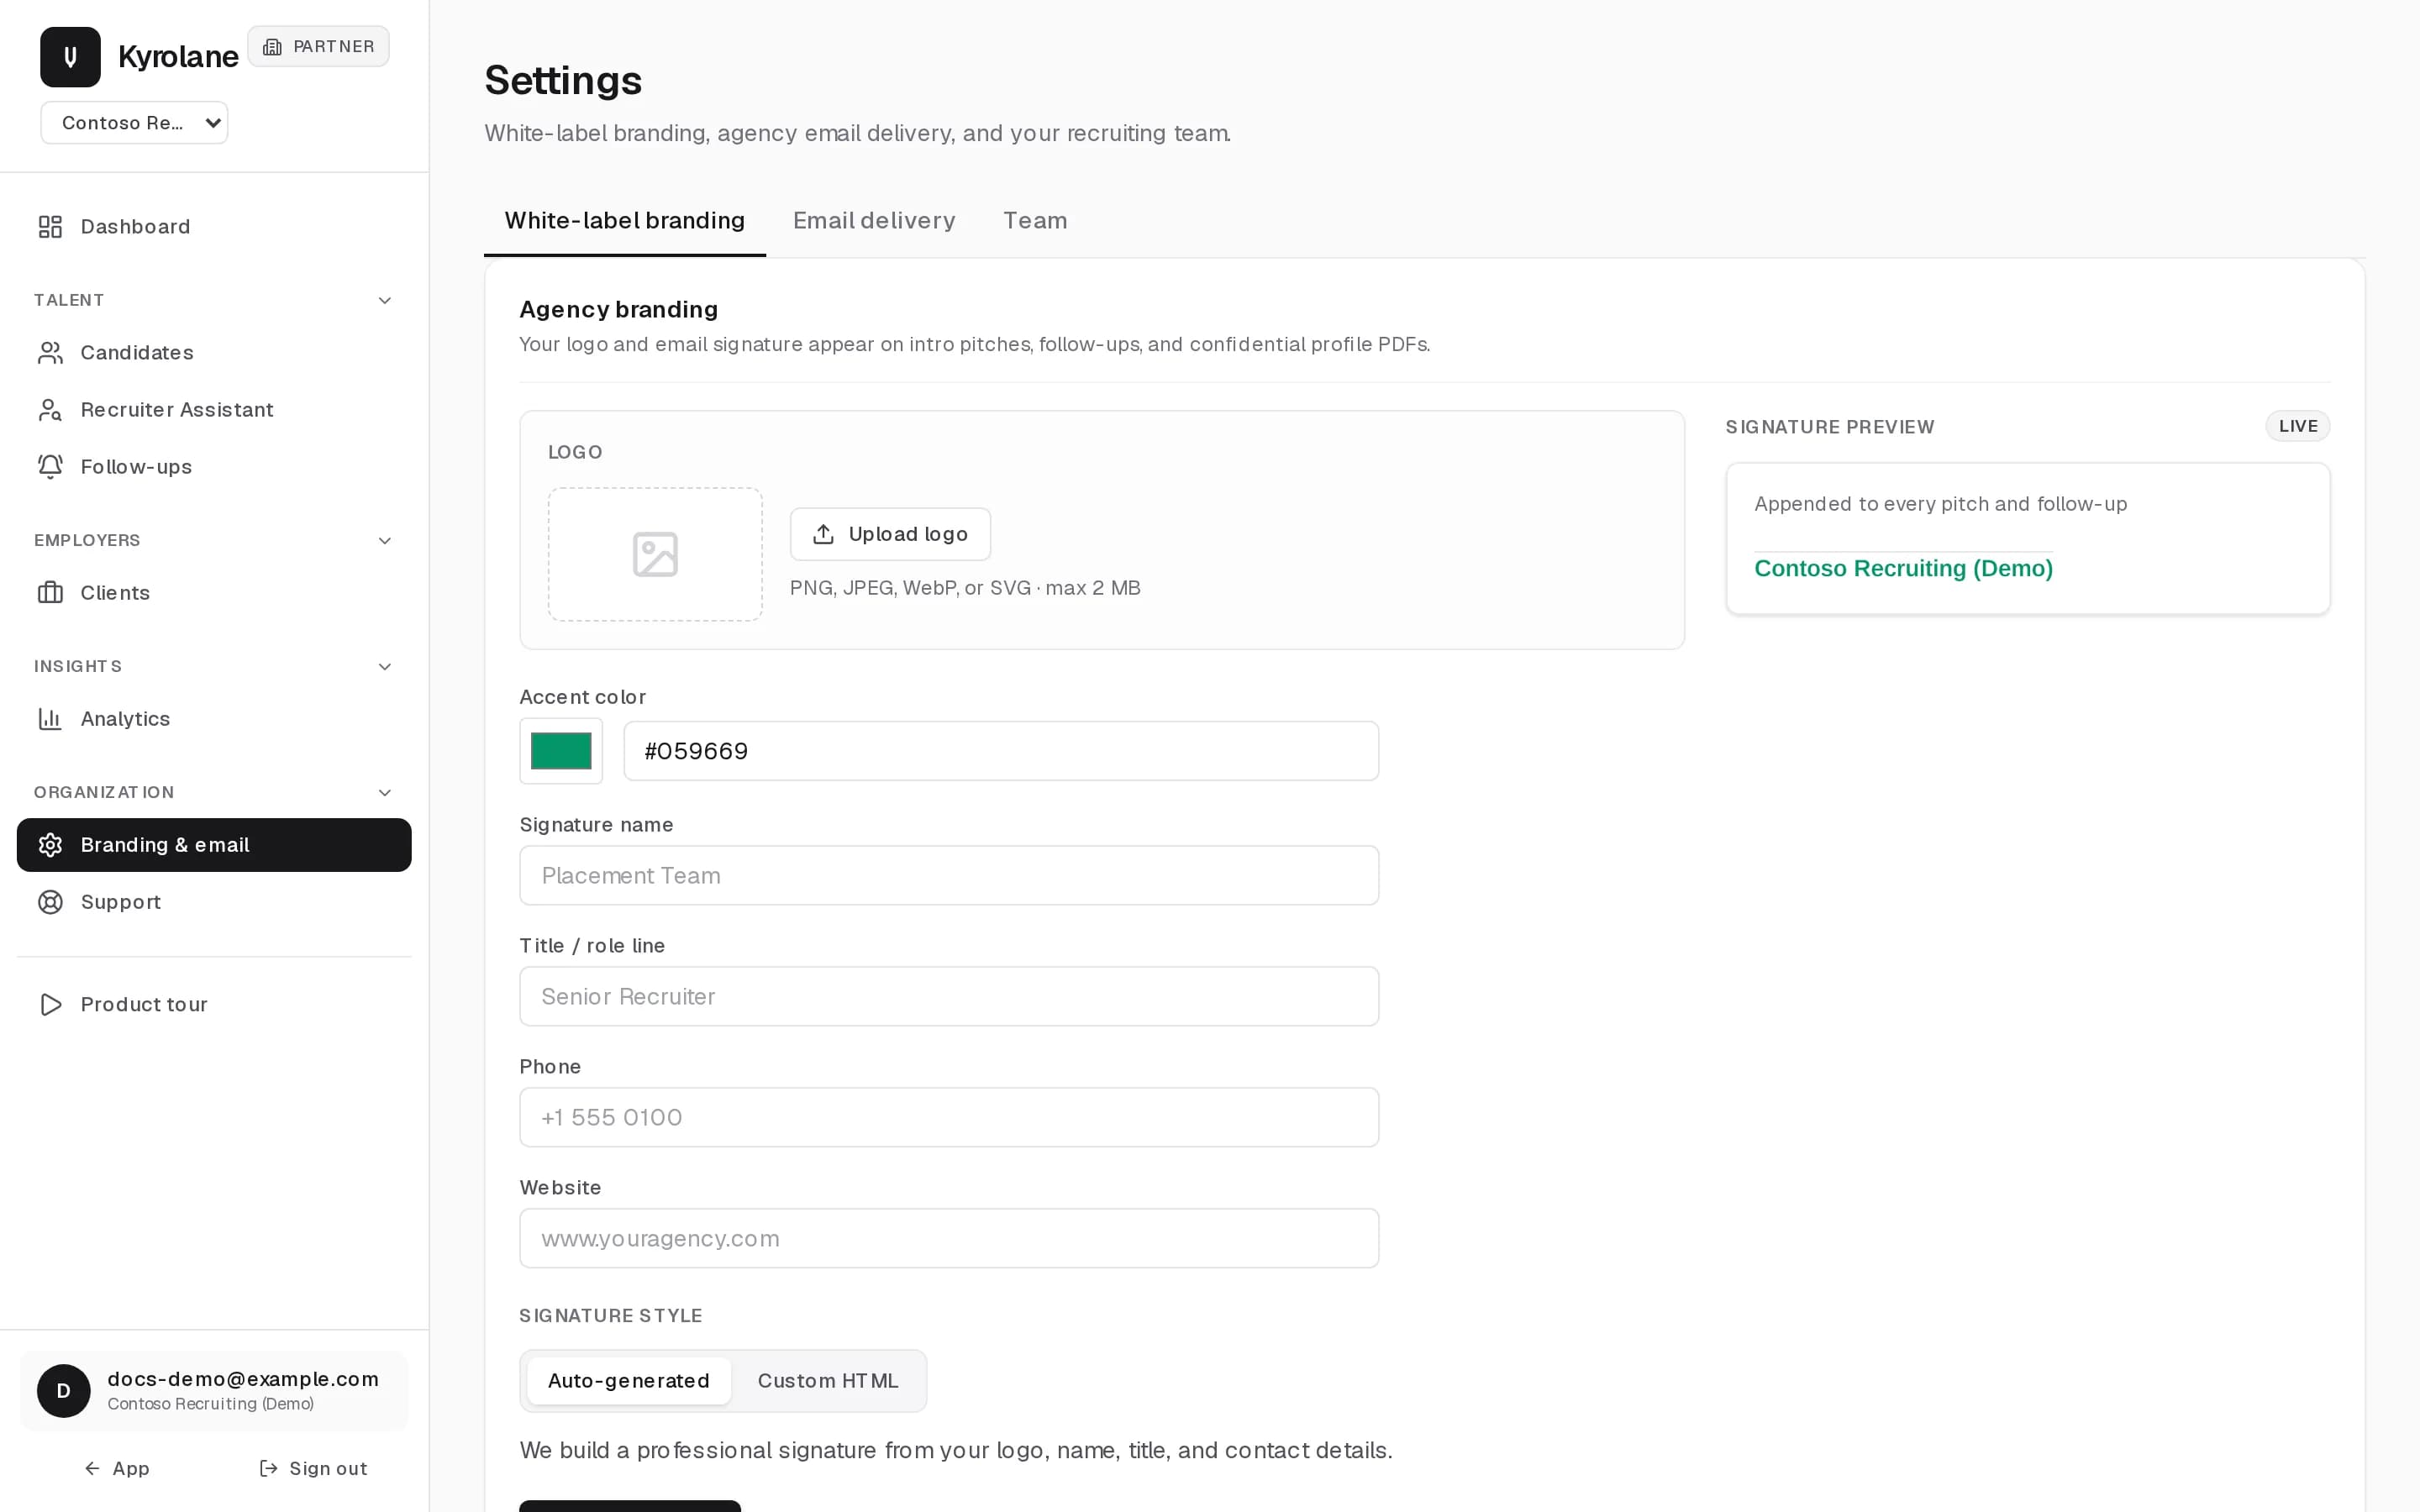Click the Phone input field
Screen dimensions: 2420x1512
click(x=949, y=1118)
